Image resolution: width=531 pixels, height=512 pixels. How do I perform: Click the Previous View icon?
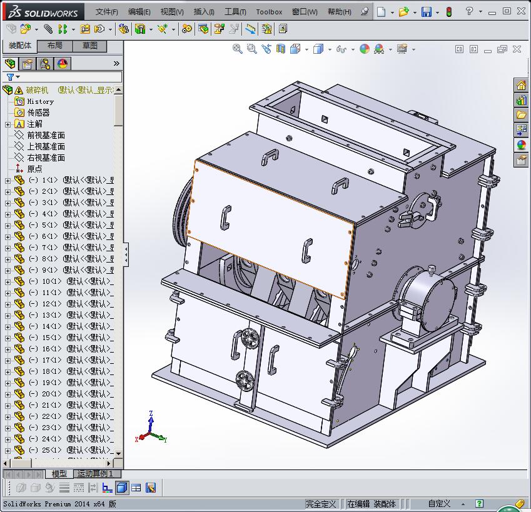(266, 49)
